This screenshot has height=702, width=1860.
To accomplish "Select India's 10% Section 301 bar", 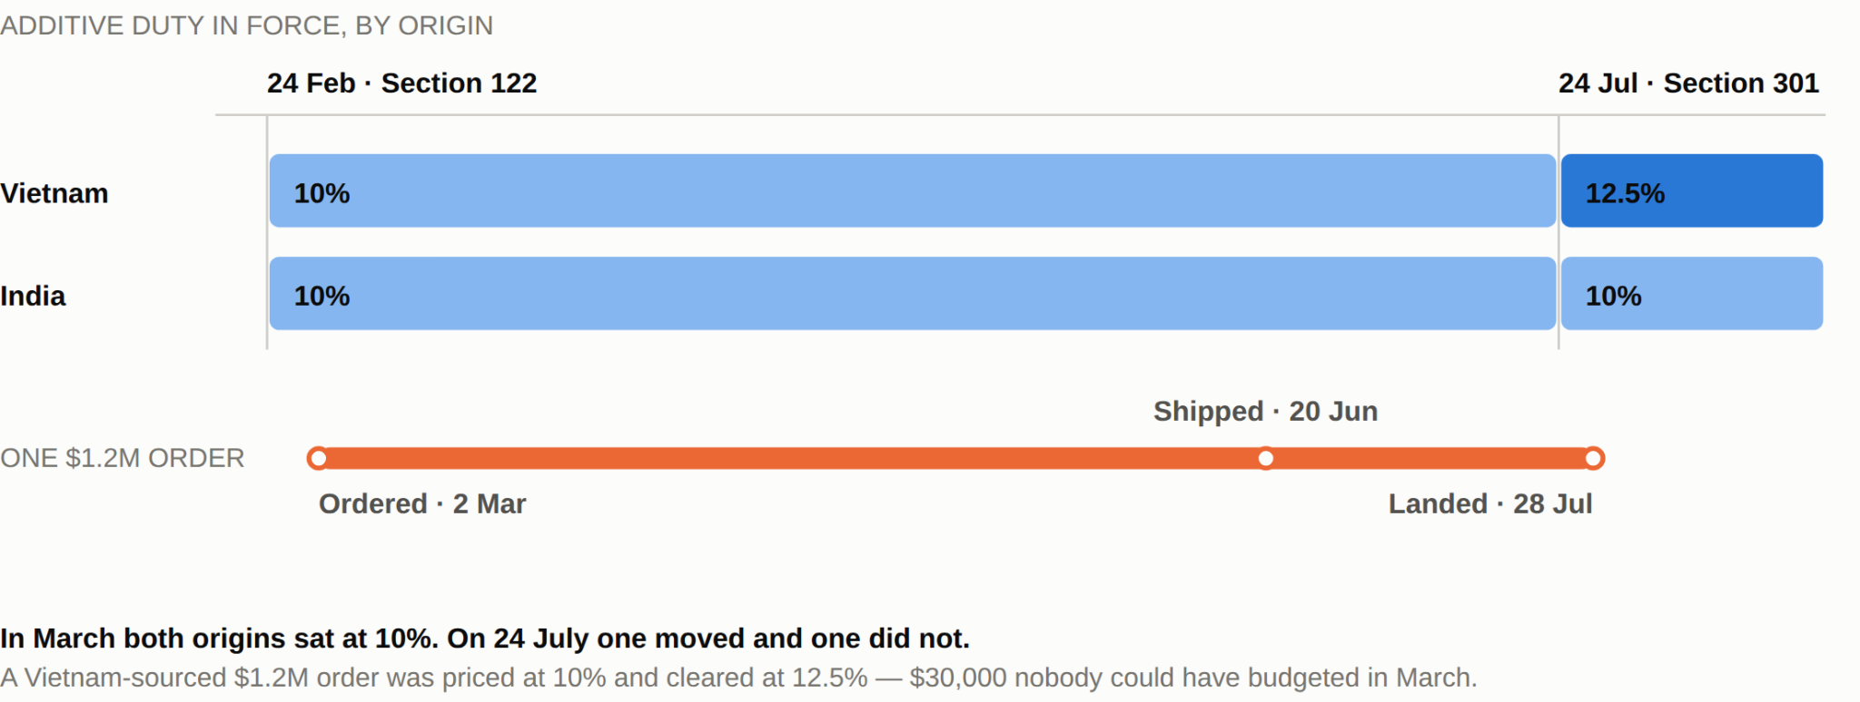I will [1692, 293].
